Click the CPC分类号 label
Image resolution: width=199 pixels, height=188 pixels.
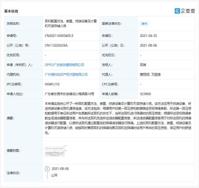tap(110, 84)
